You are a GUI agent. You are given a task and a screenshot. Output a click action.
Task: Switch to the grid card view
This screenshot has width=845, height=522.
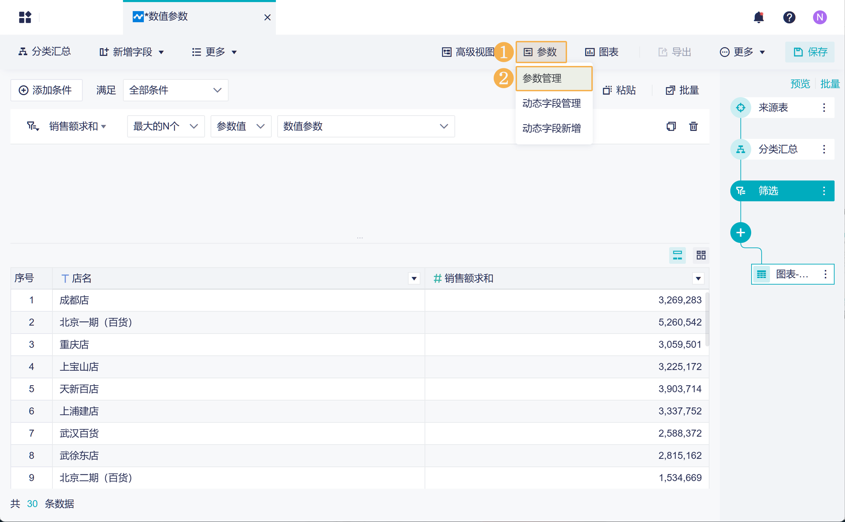tap(701, 255)
